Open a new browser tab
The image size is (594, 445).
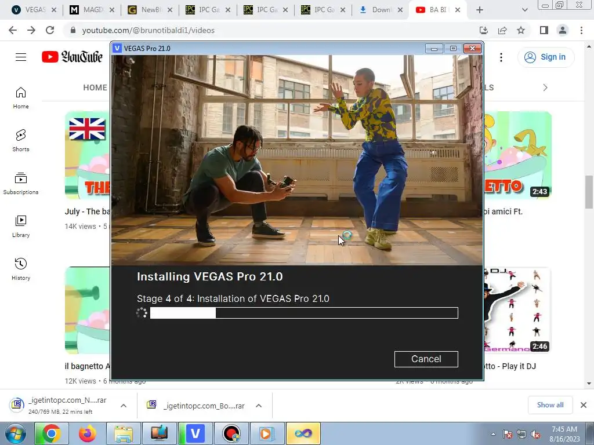pyautogui.click(x=480, y=10)
